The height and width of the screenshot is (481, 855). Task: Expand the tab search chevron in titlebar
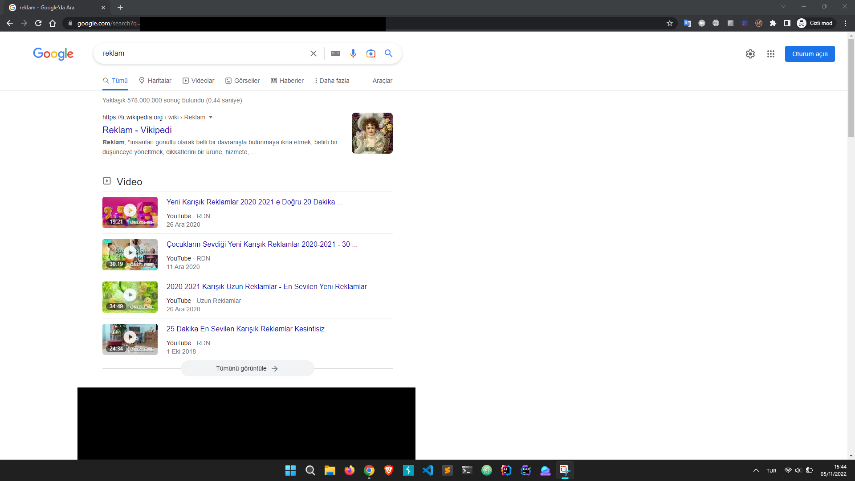pyautogui.click(x=783, y=6)
